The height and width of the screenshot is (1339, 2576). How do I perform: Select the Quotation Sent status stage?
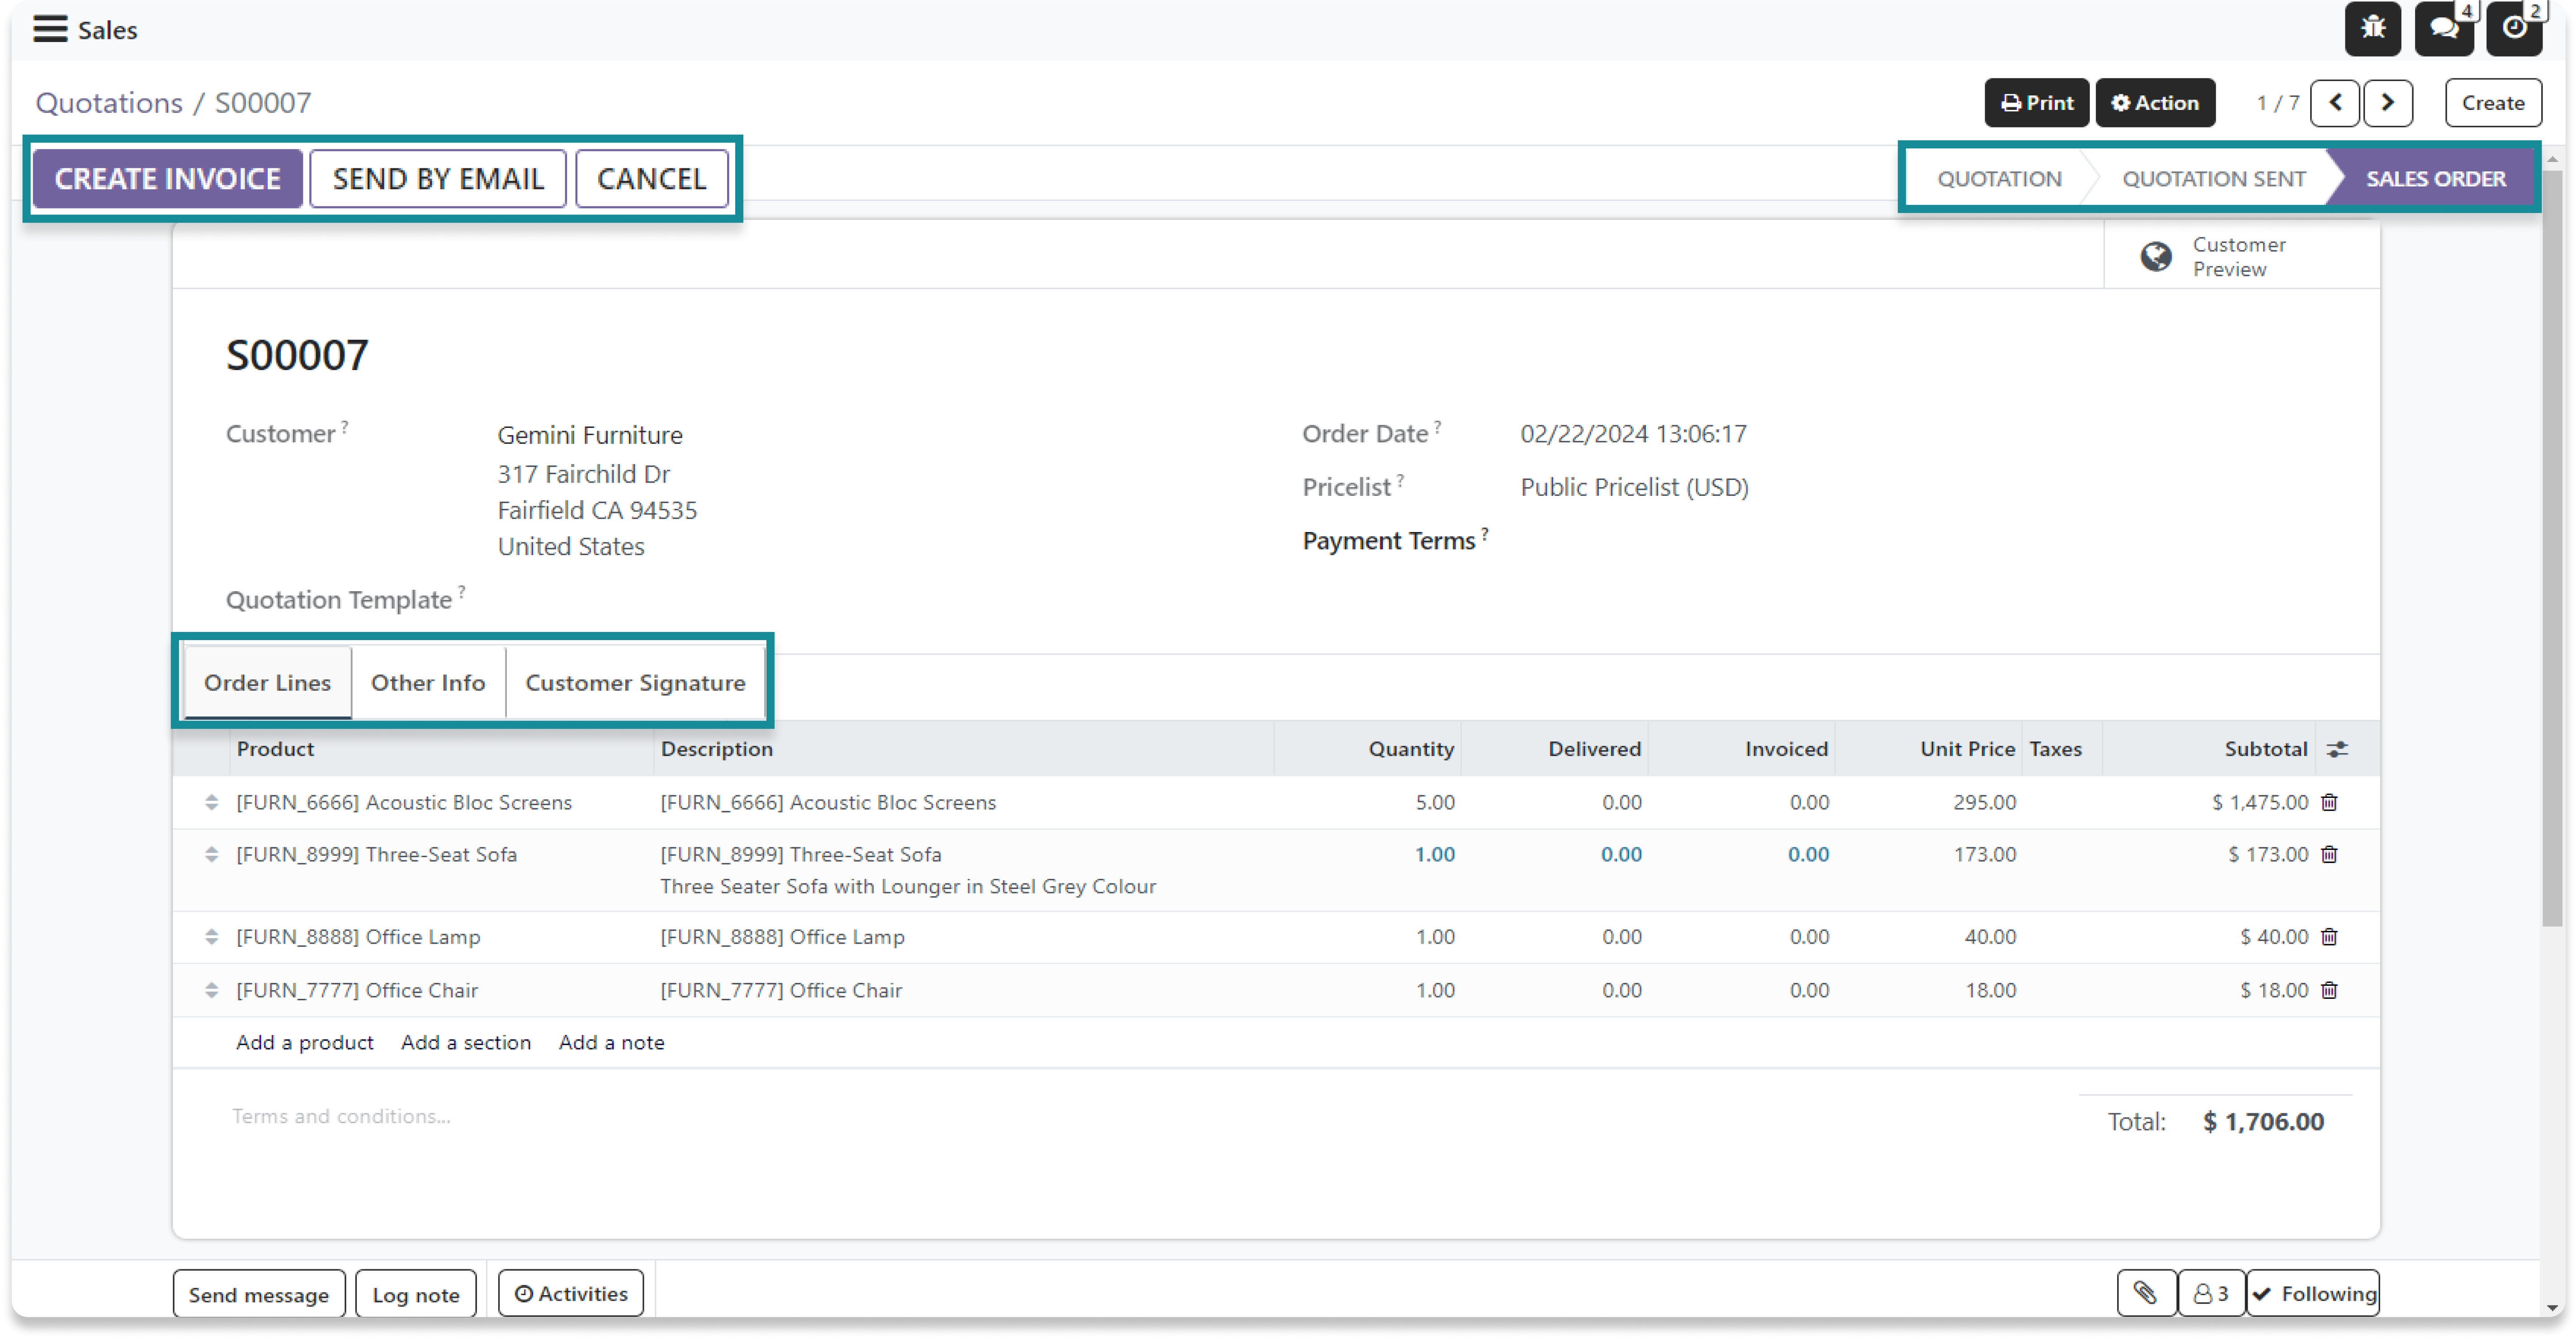click(2213, 179)
